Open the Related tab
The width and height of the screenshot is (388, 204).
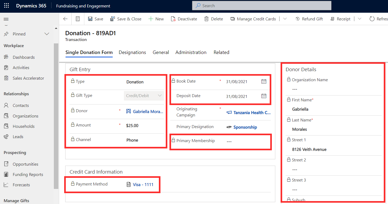point(221,52)
